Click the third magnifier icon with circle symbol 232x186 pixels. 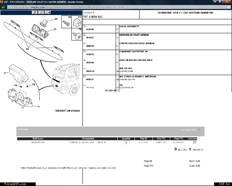point(47,13)
